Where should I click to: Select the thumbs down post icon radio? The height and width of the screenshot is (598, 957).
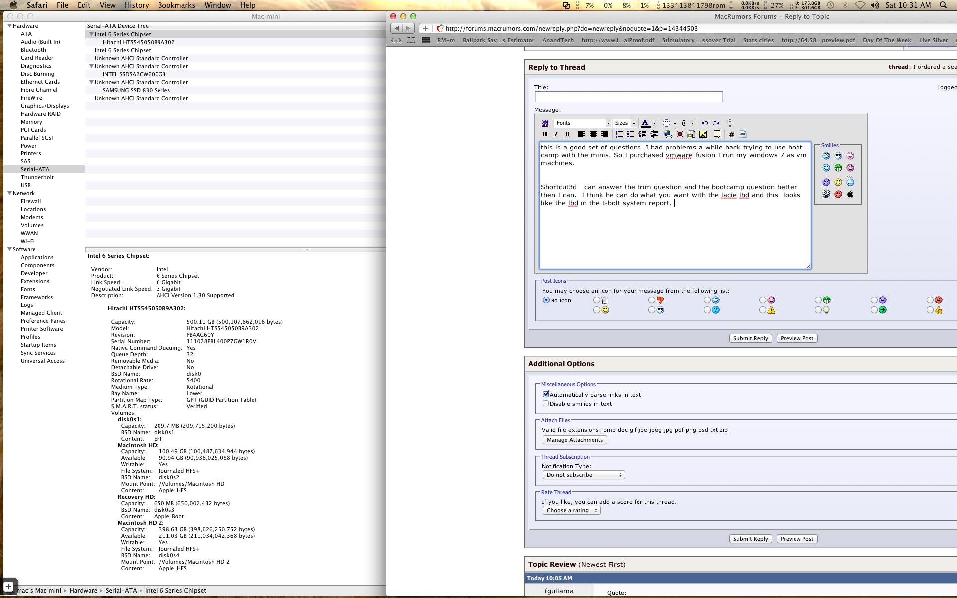tap(652, 300)
